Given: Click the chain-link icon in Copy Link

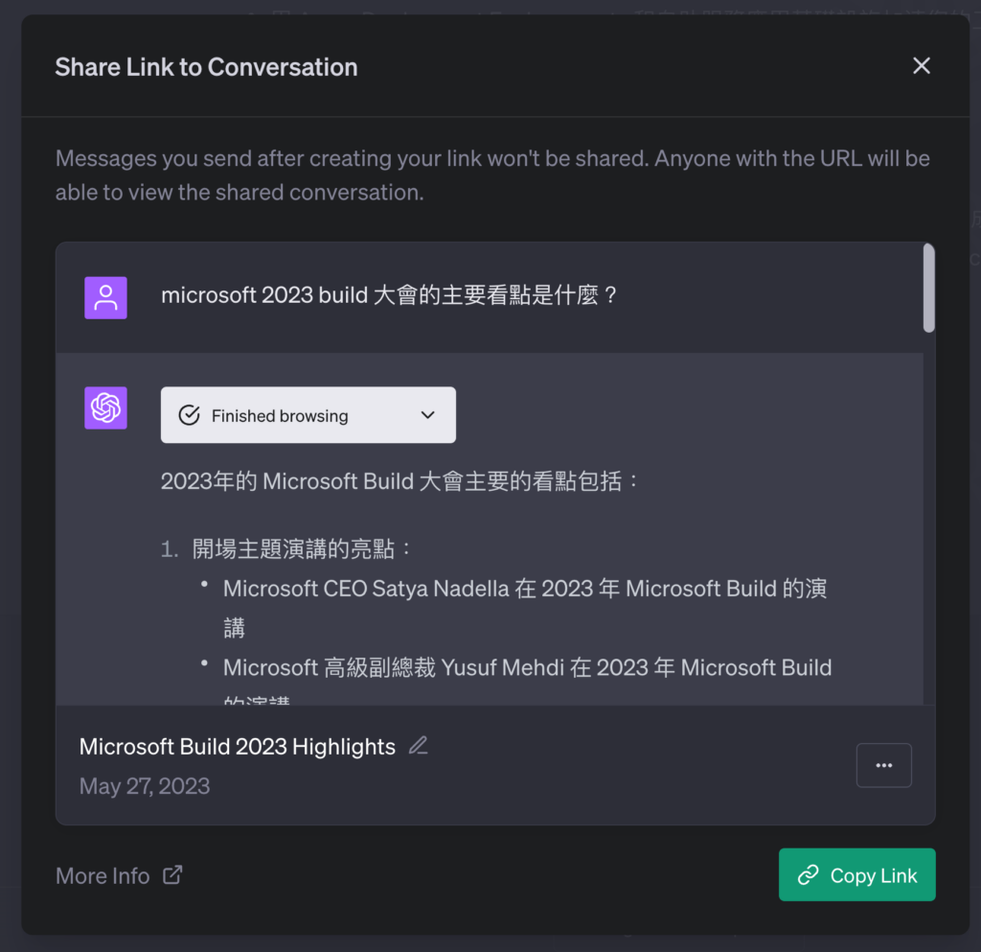Looking at the screenshot, I should click(808, 875).
